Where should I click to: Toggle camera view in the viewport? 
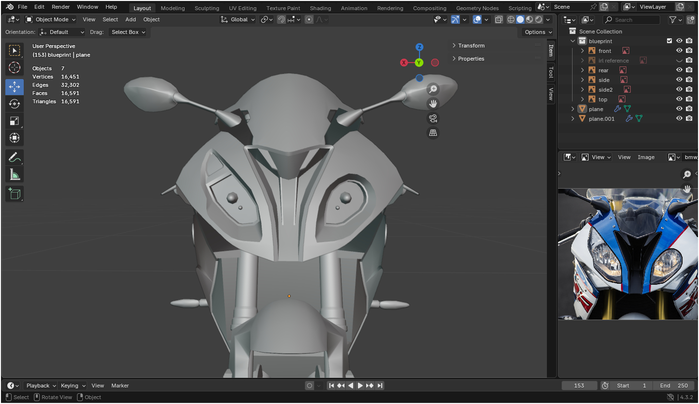[433, 118]
